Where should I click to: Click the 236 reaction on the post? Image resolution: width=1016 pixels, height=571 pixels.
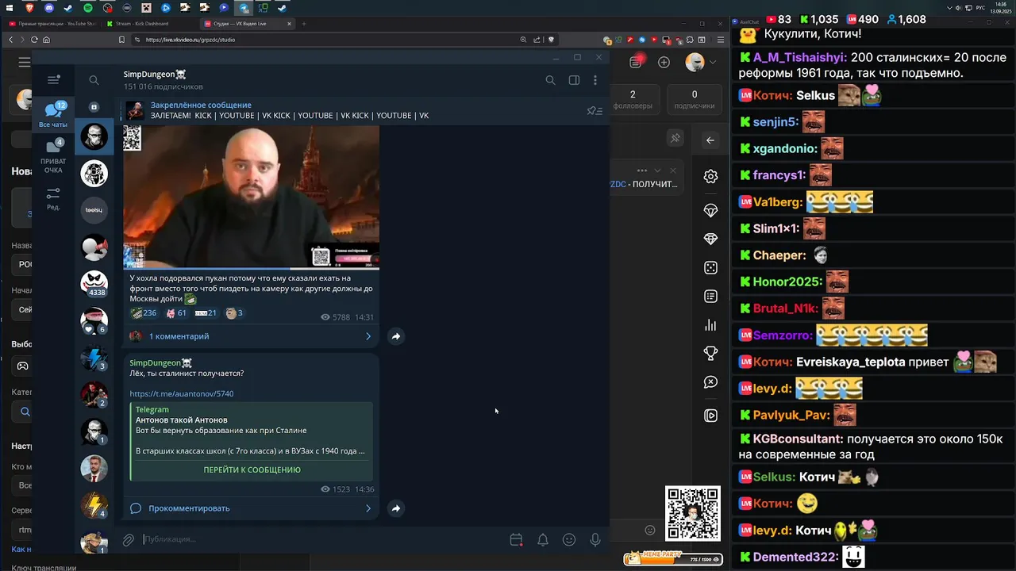[x=144, y=313]
